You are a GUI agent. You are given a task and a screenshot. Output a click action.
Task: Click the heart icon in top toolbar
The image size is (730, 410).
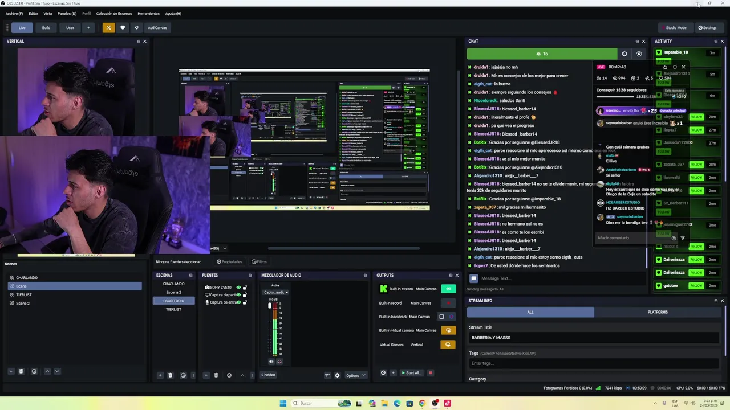pos(122,27)
